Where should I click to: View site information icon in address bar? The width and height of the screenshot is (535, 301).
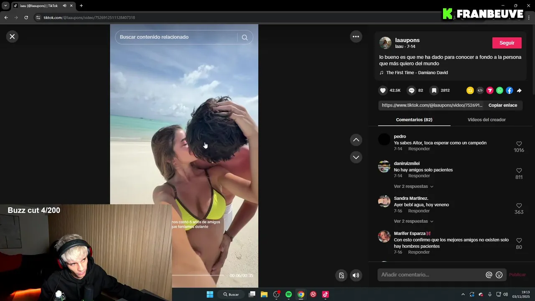click(38, 18)
